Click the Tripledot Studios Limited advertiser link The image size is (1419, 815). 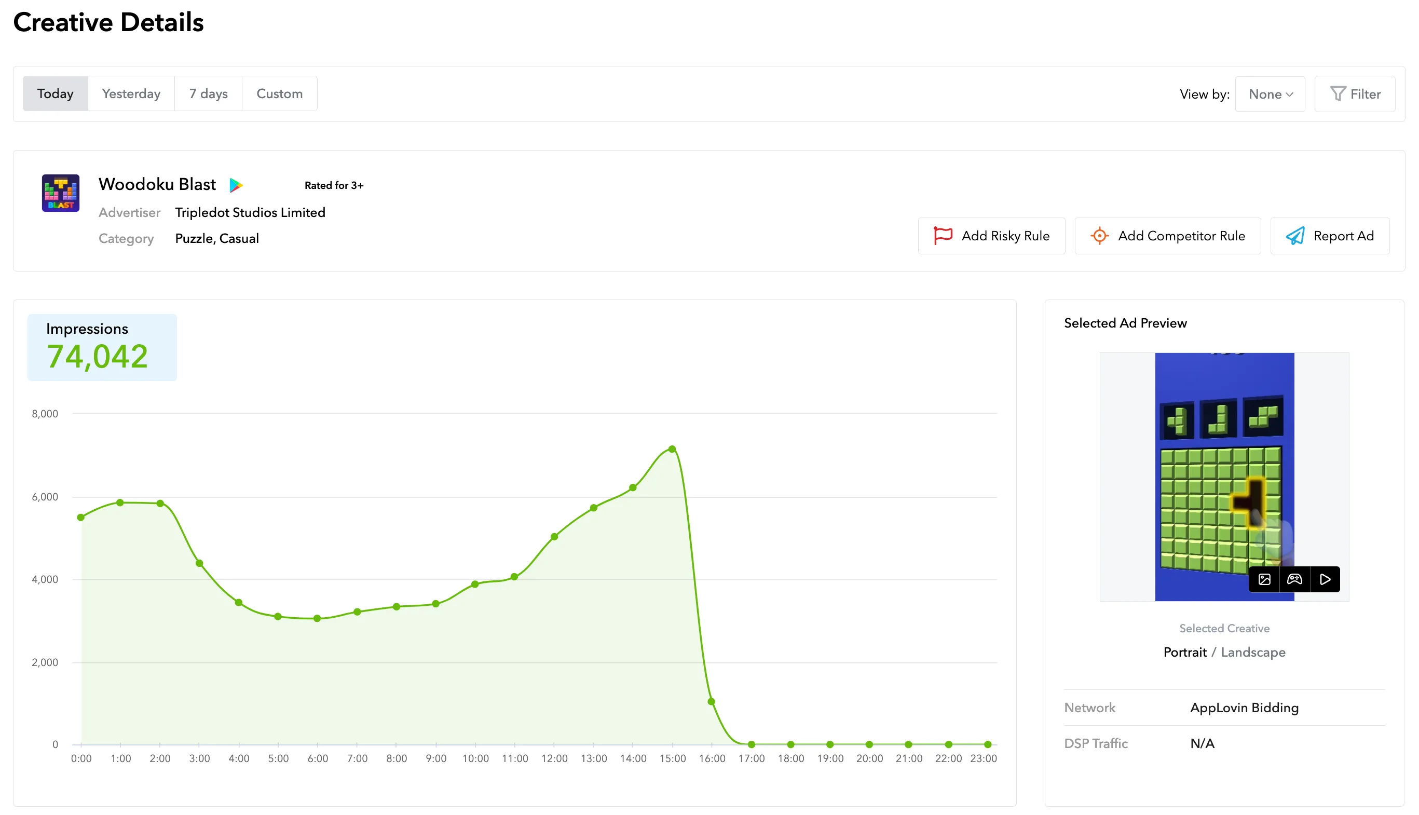(x=250, y=213)
